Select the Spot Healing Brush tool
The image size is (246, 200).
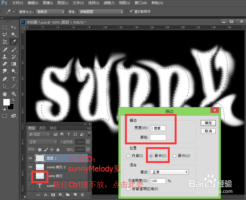pyautogui.click(x=5, y=50)
